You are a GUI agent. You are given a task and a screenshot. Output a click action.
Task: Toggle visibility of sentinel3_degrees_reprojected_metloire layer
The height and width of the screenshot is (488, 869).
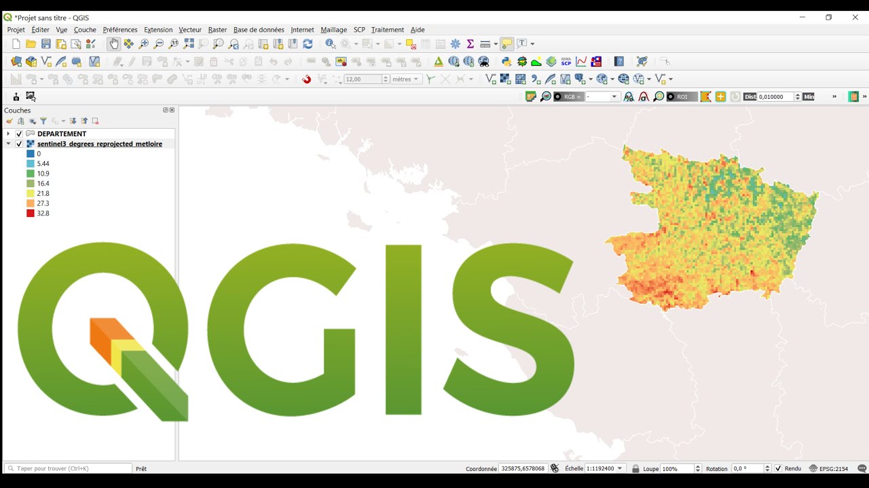19,144
